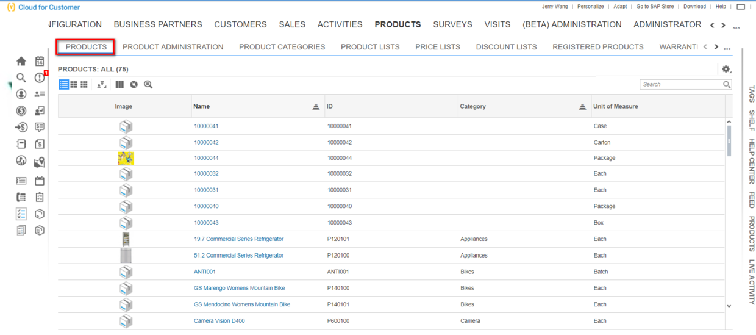The height and width of the screenshot is (335, 756).
Task: Open the Product Categories tab
Action: [282, 47]
